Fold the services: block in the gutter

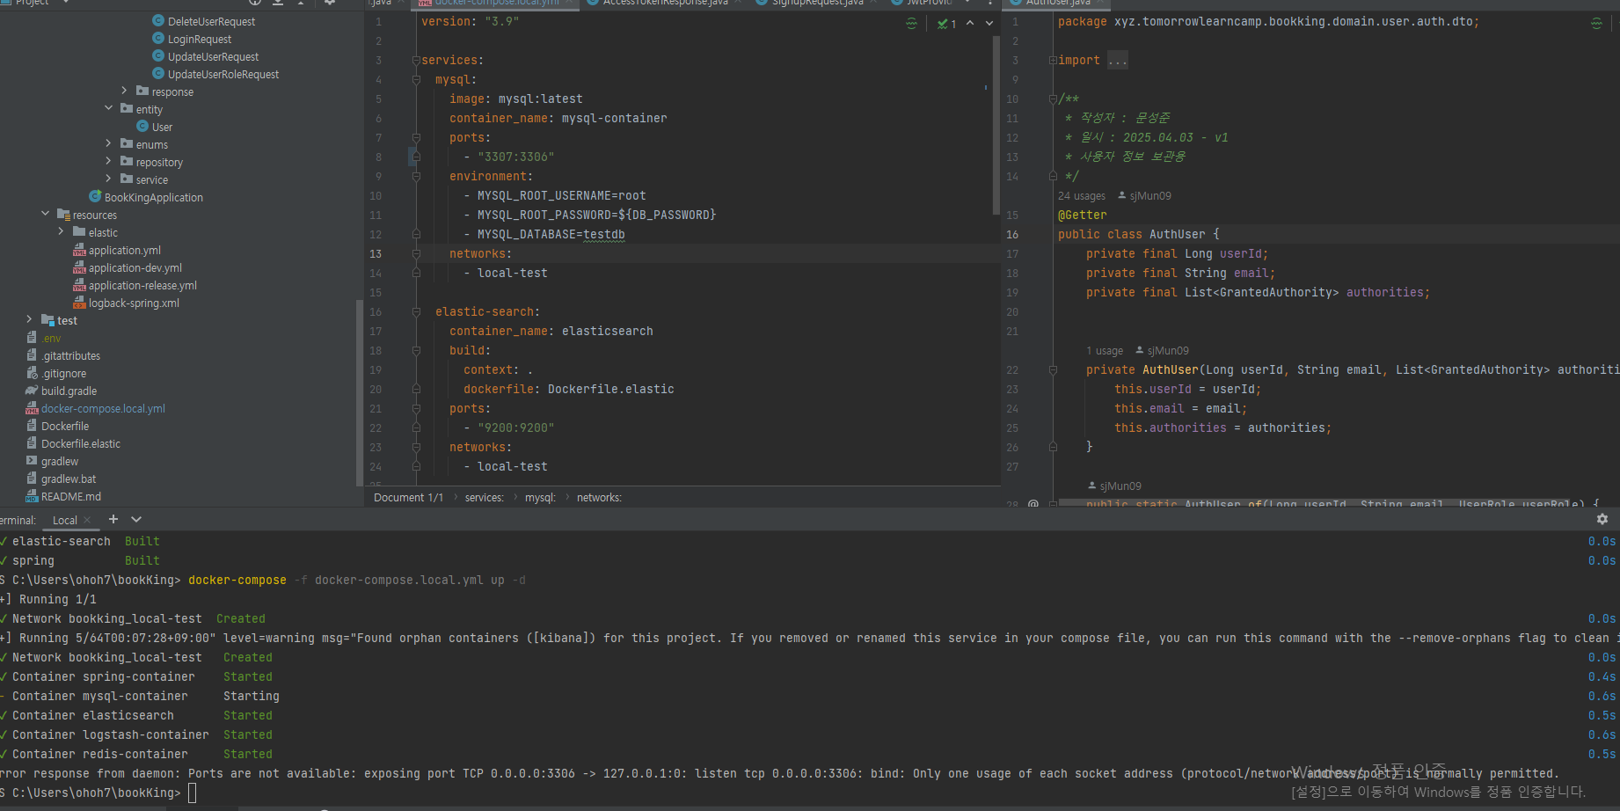pos(416,60)
